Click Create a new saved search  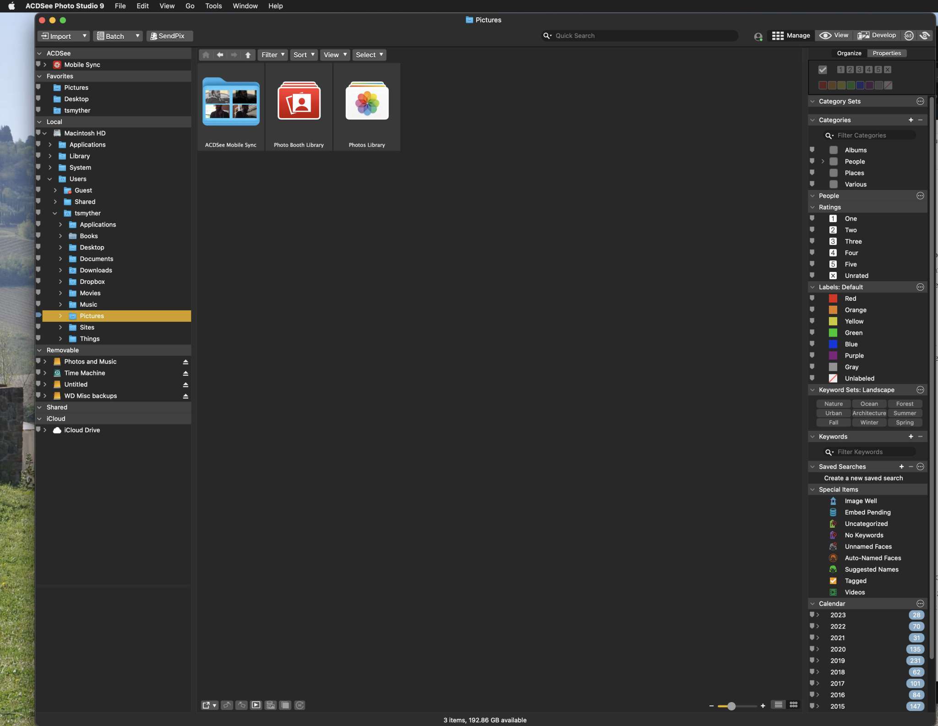click(x=864, y=478)
